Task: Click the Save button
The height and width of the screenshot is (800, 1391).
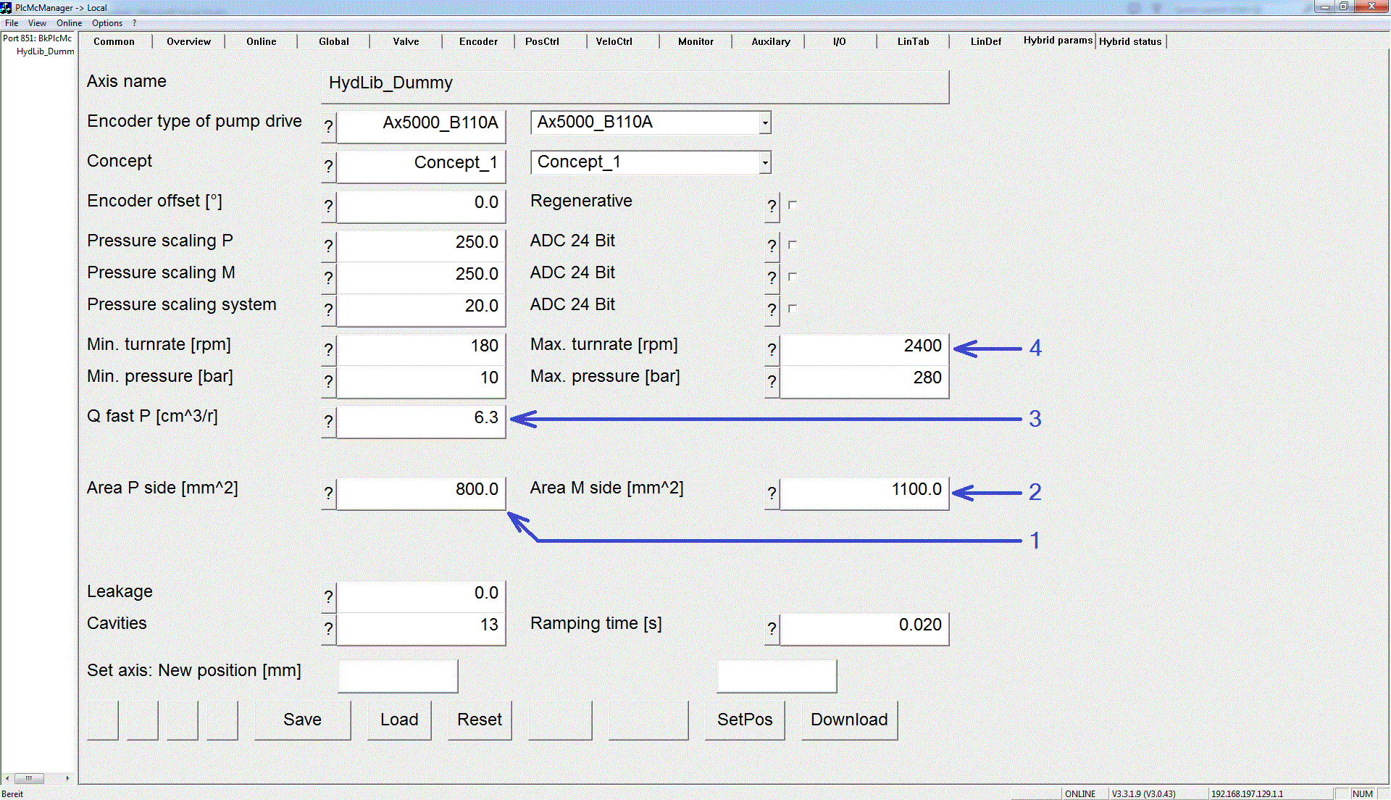Action: pos(302,720)
